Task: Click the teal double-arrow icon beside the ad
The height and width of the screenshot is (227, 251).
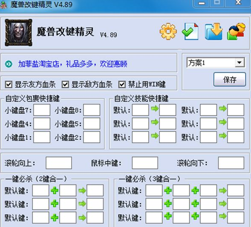Action: [9, 64]
